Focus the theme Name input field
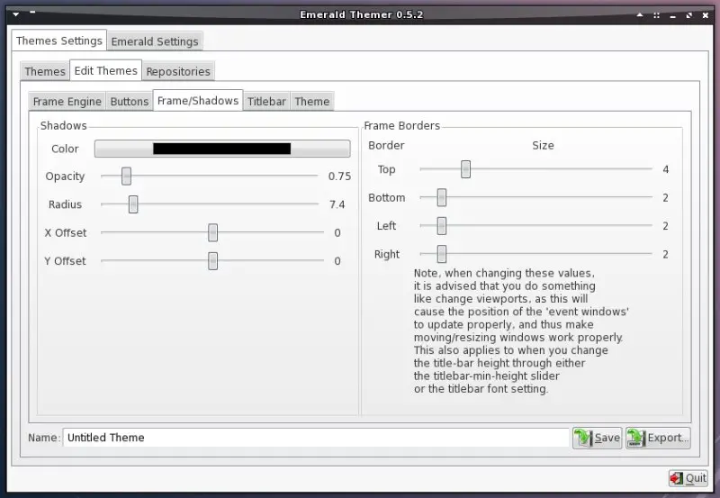 pos(316,438)
